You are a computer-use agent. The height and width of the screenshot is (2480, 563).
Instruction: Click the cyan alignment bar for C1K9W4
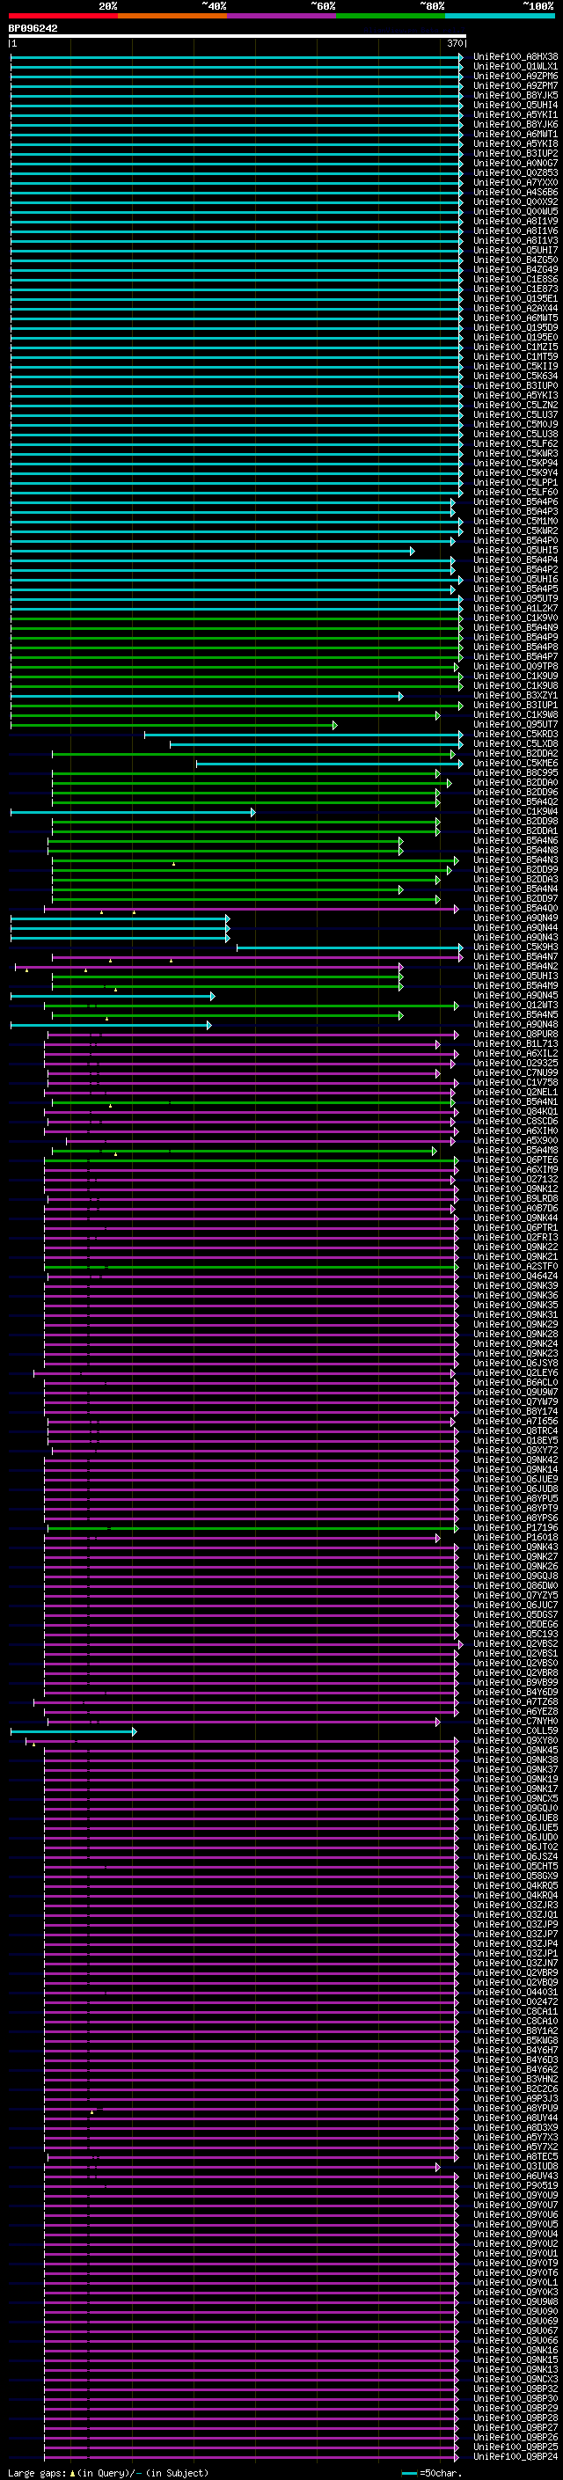[133, 812]
